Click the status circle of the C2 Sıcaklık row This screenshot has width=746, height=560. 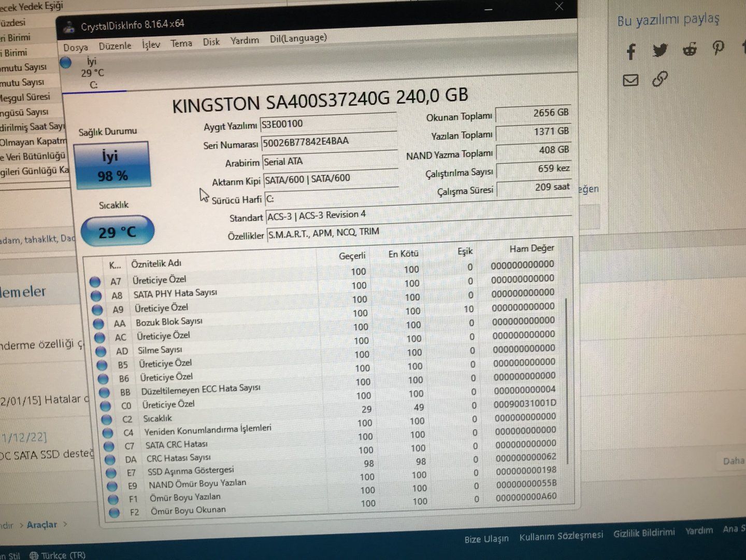point(106,419)
